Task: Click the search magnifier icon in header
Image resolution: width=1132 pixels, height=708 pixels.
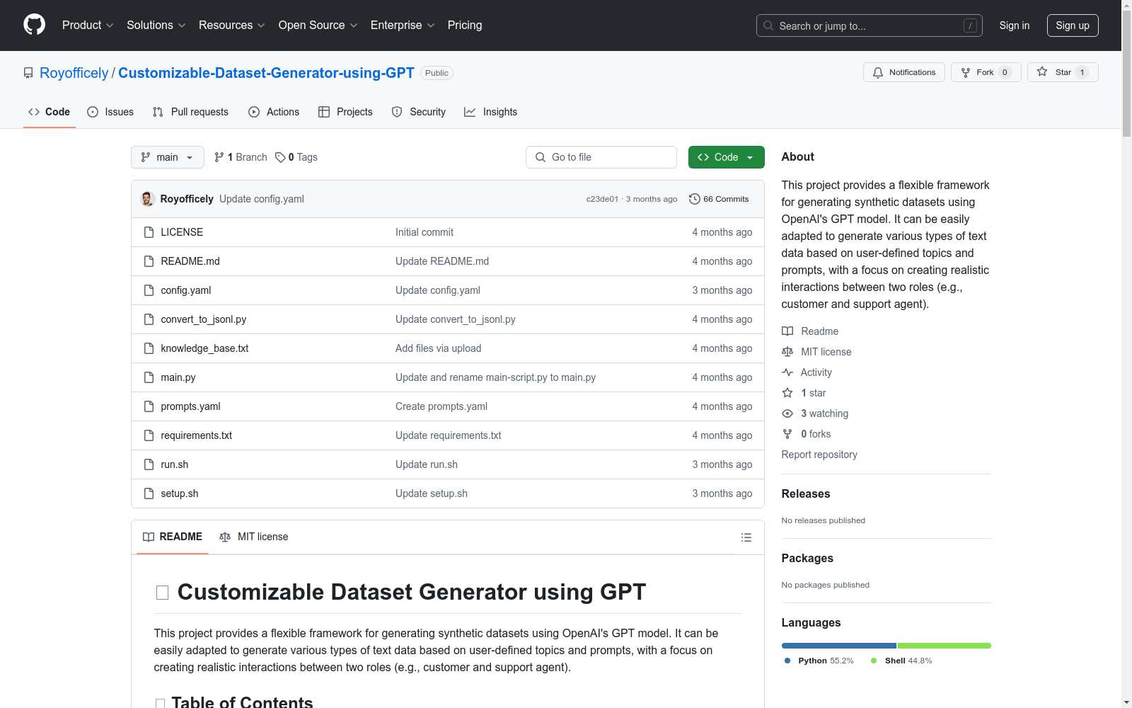Action: click(x=768, y=25)
